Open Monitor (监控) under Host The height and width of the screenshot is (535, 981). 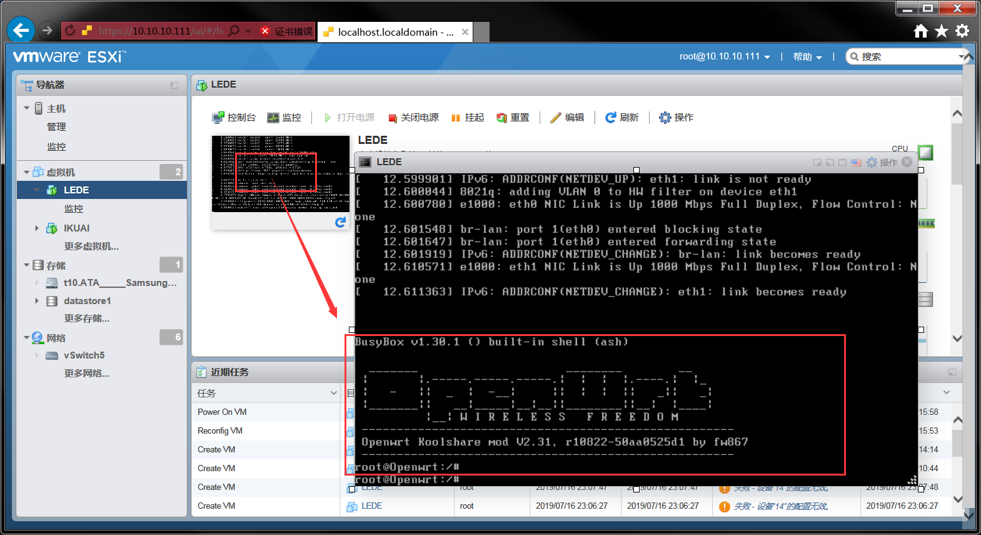[56, 147]
